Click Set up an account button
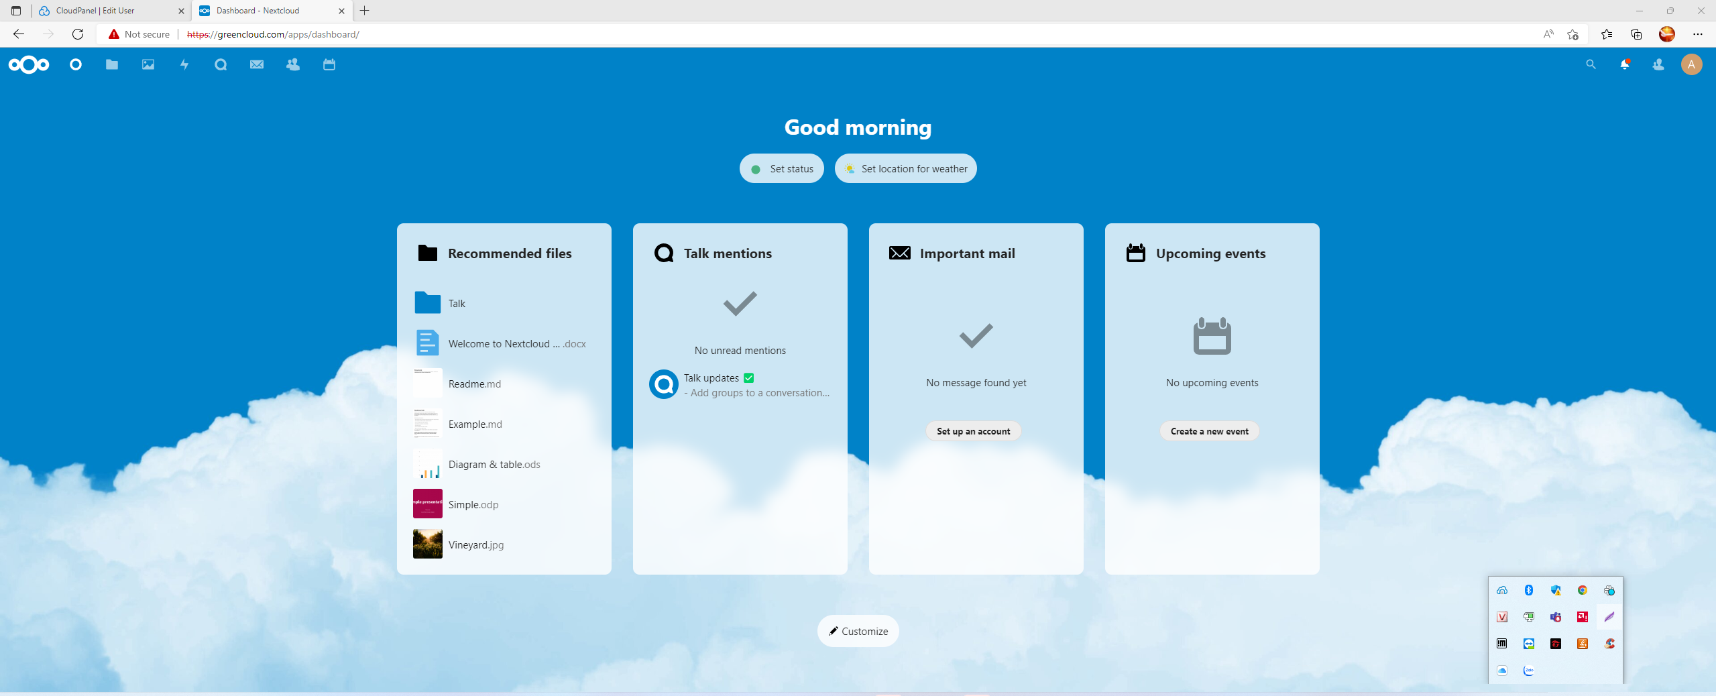Viewport: 1716px width, 696px height. (974, 431)
